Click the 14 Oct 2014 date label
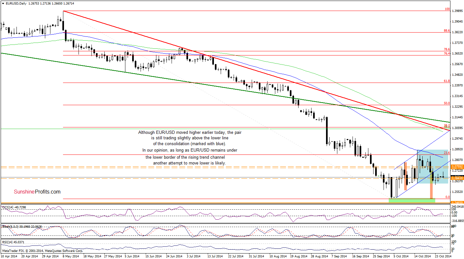This screenshot has width=464, height=259. (x=422, y=256)
